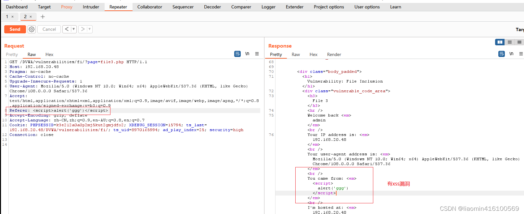The image size is (524, 214).
Task: Click the Response panel title
Action: (x=280, y=46)
